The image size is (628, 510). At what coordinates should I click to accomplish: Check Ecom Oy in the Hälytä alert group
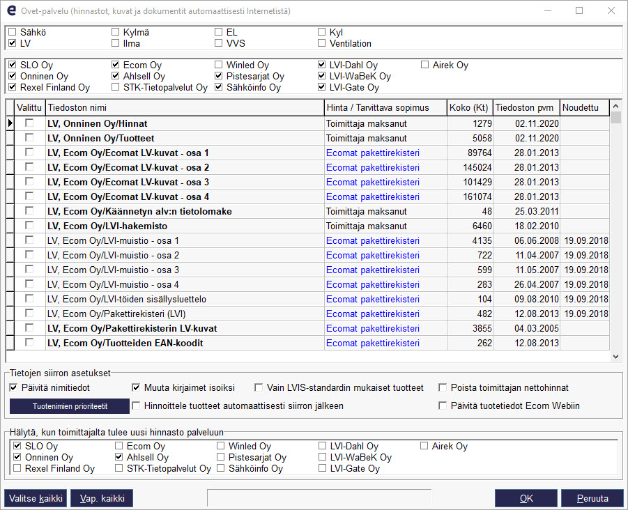[x=119, y=445]
